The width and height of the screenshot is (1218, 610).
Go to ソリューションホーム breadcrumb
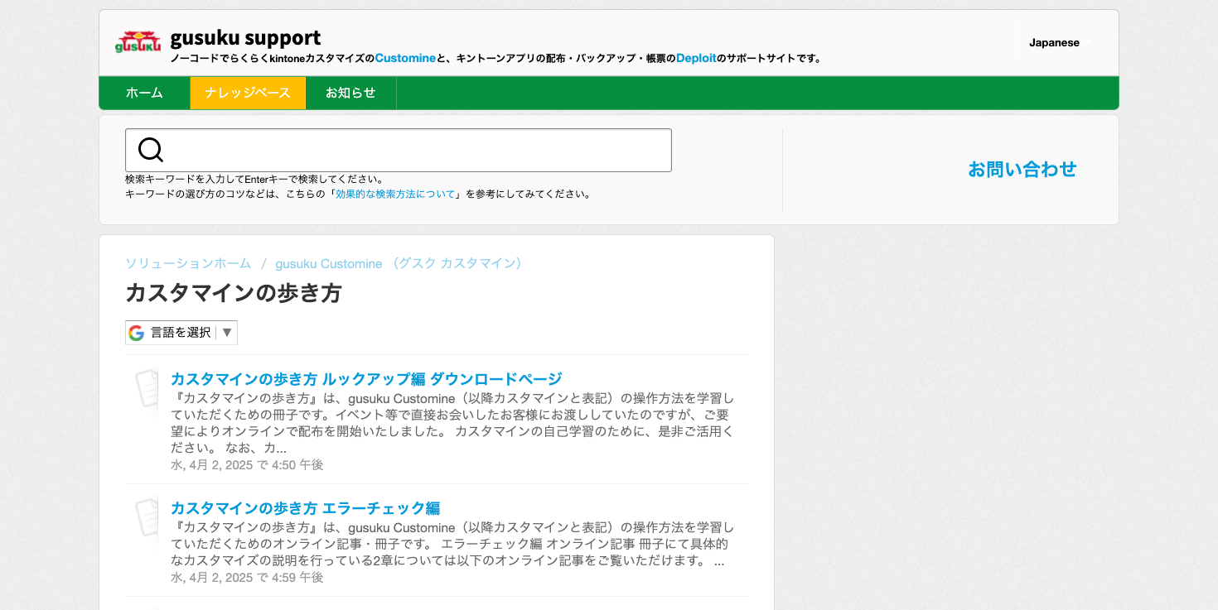188,263
